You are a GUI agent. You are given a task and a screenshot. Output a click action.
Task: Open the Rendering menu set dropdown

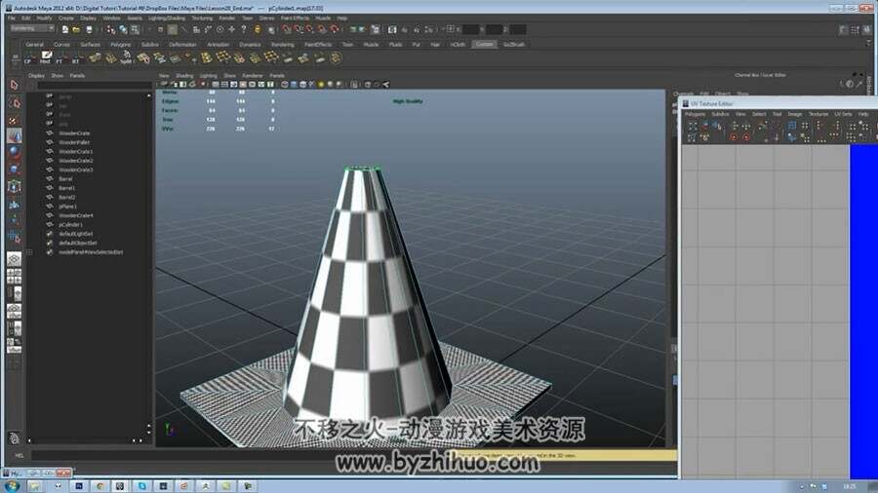click(x=32, y=28)
